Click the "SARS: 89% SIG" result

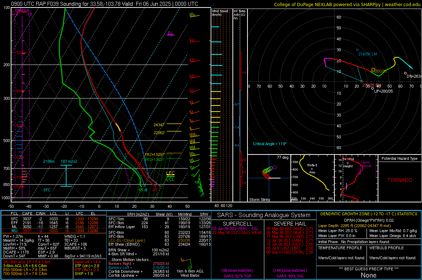290,276
